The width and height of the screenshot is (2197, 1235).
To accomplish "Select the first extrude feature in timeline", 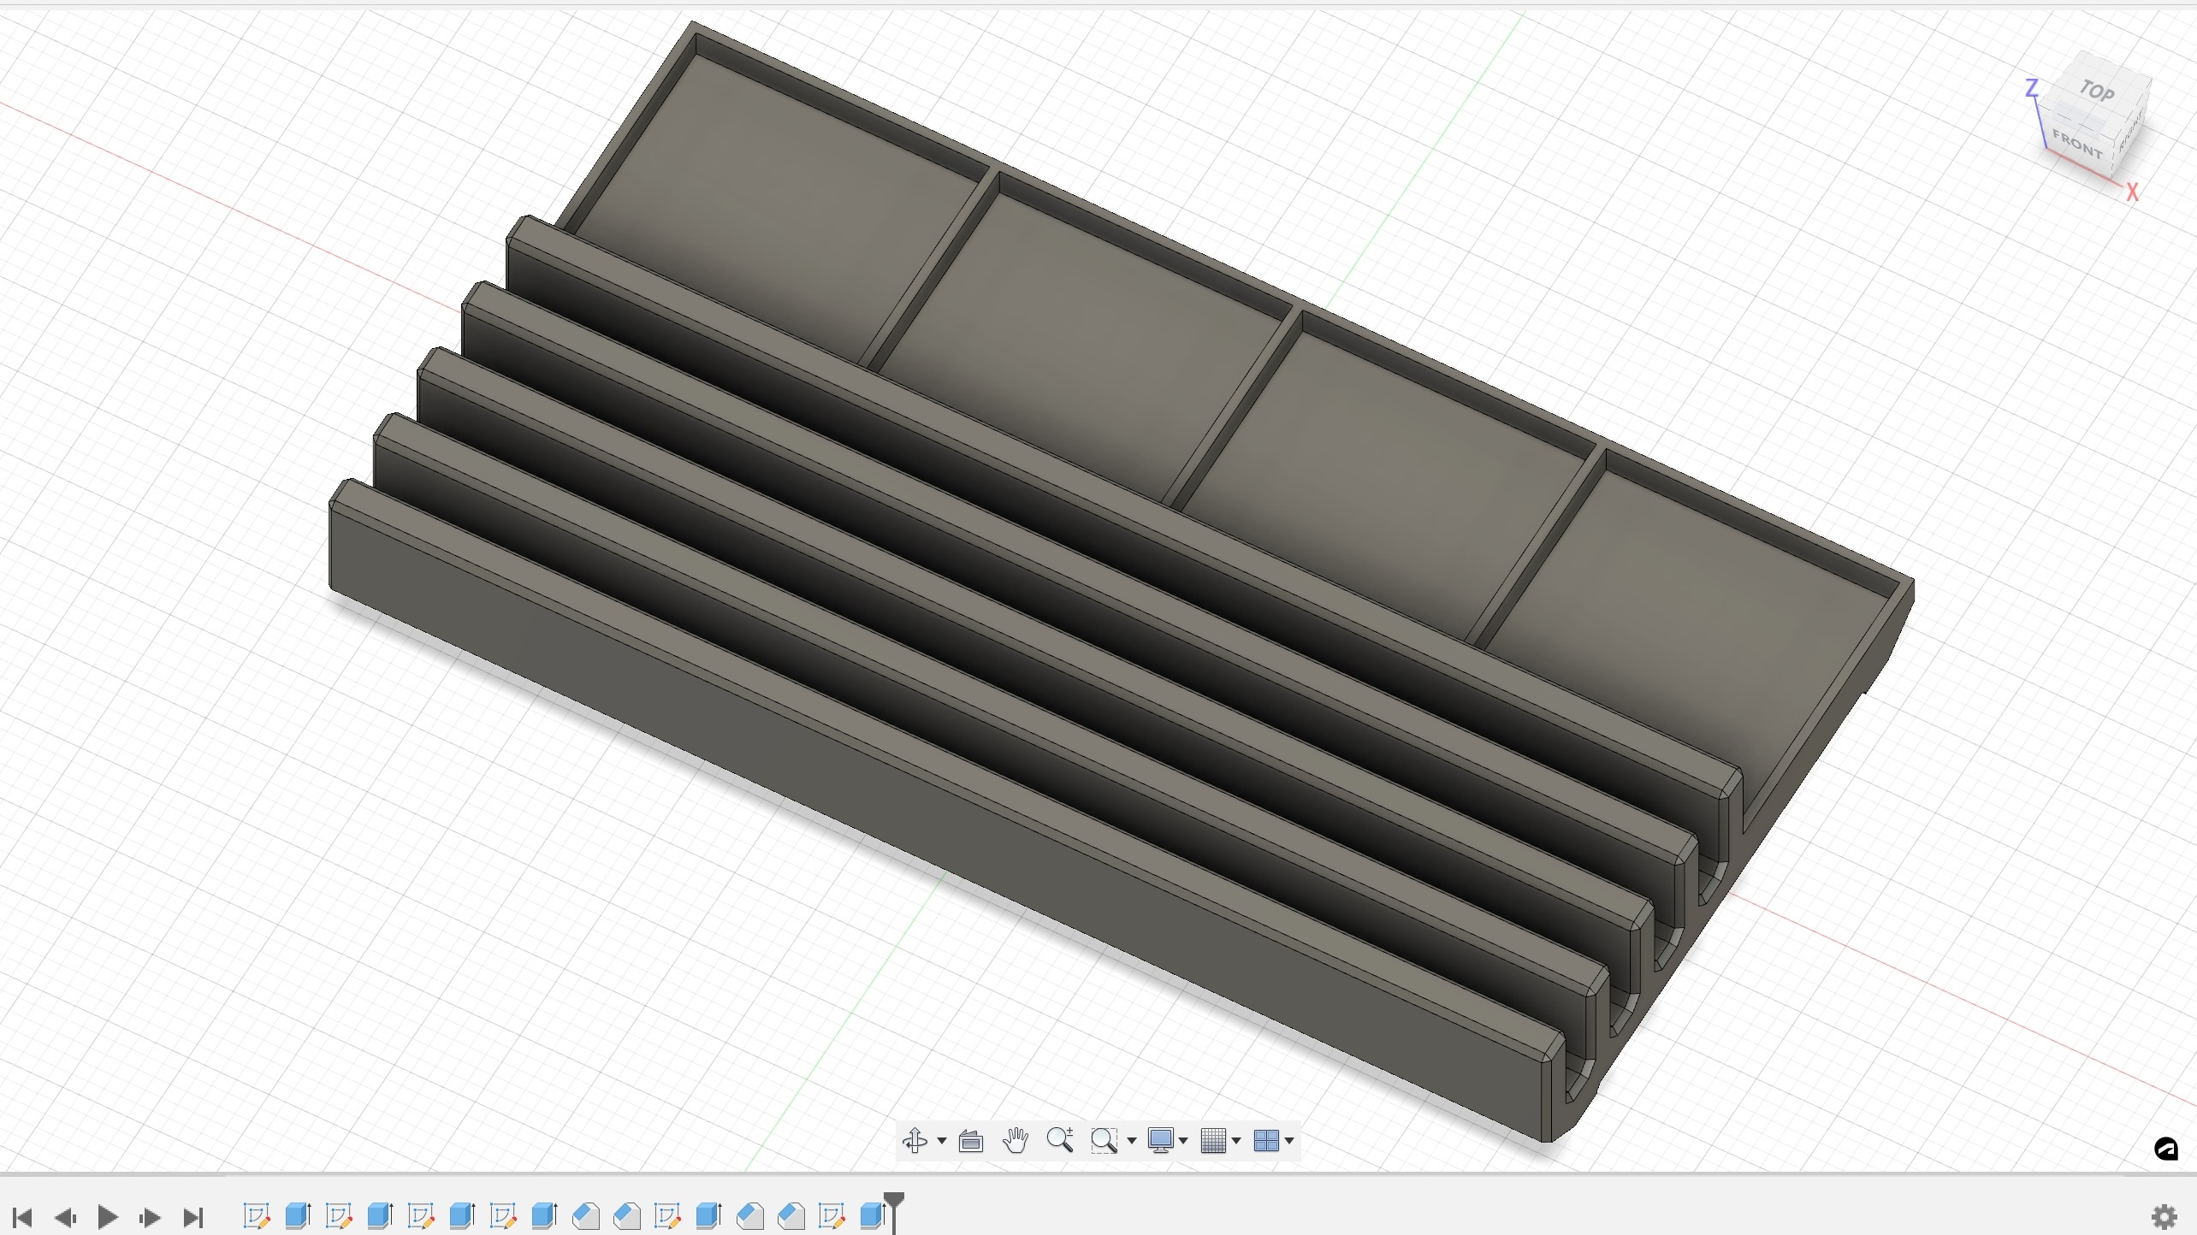I will pyautogui.click(x=298, y=1215).
